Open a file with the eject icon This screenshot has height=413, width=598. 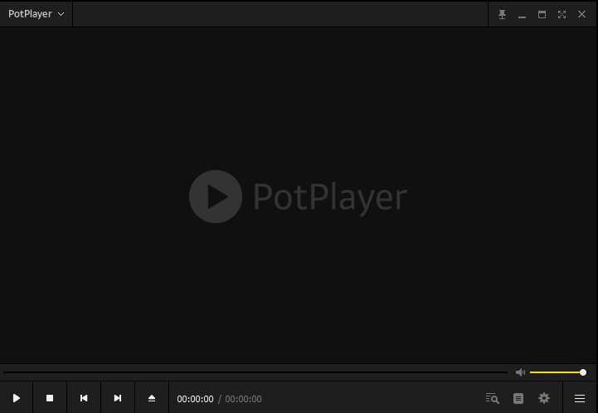tap(152, 398)
